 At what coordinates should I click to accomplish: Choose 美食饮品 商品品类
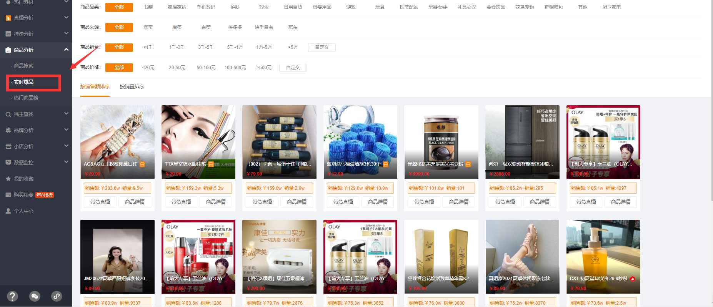click(x=496, y=7)
